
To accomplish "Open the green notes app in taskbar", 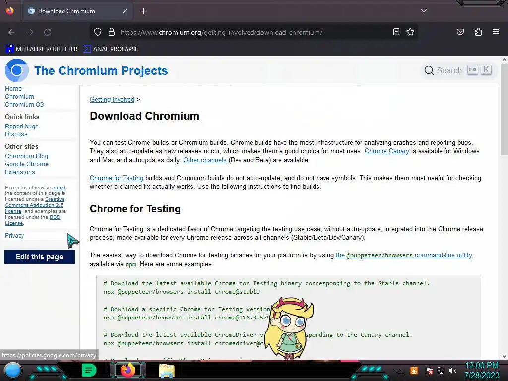I will pos(89,370).
